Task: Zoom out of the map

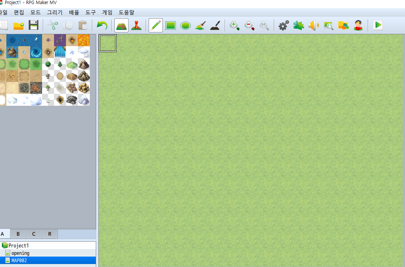Action: tap(250, 25)
